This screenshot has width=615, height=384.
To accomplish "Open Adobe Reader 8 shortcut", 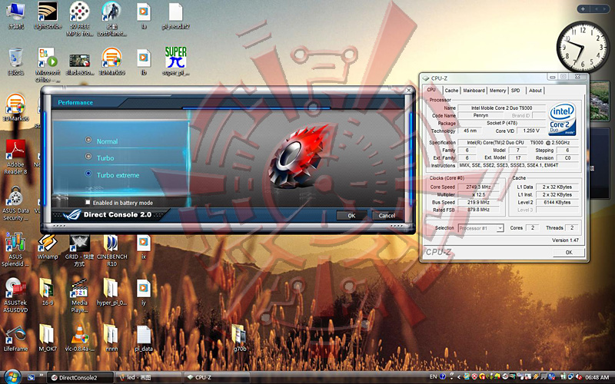I will 15,157.
